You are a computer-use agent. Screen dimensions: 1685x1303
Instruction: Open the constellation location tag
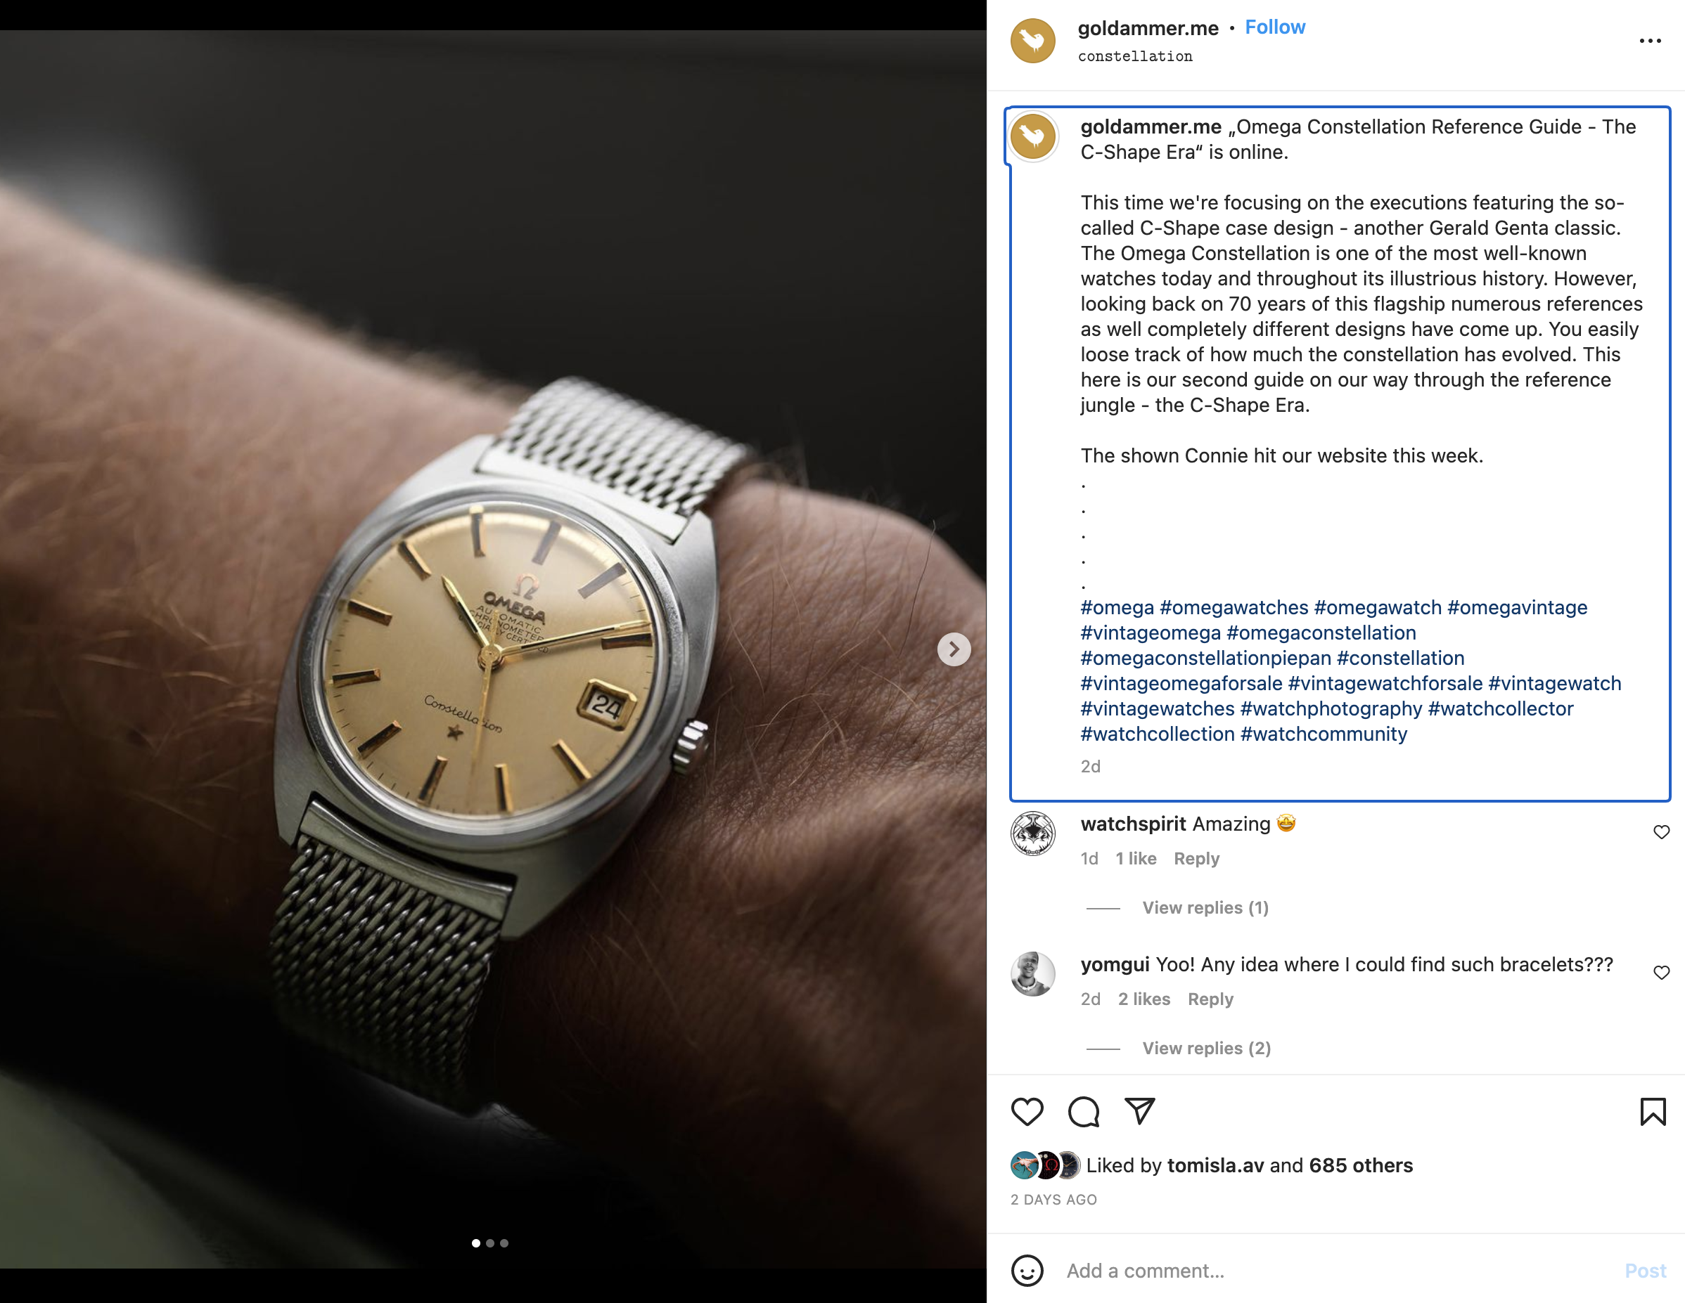pyautogui.click(x=1135, y=56)
